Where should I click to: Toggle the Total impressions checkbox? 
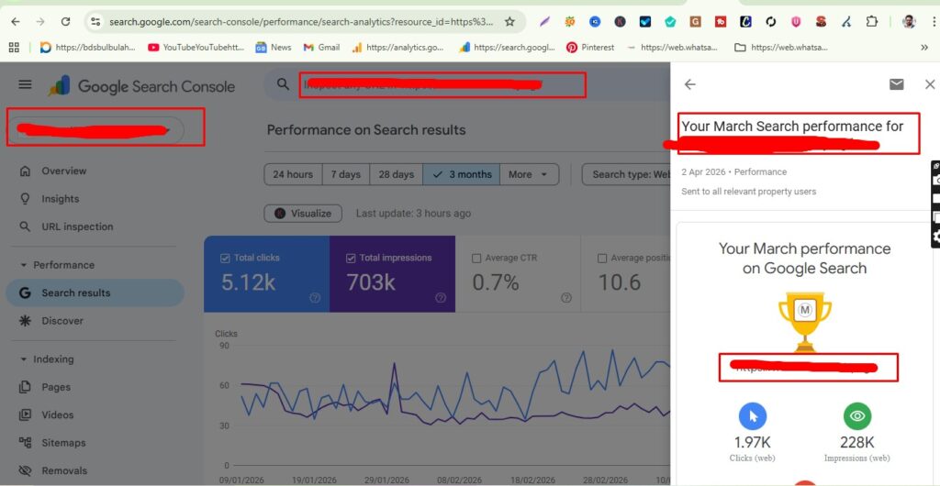352,258
